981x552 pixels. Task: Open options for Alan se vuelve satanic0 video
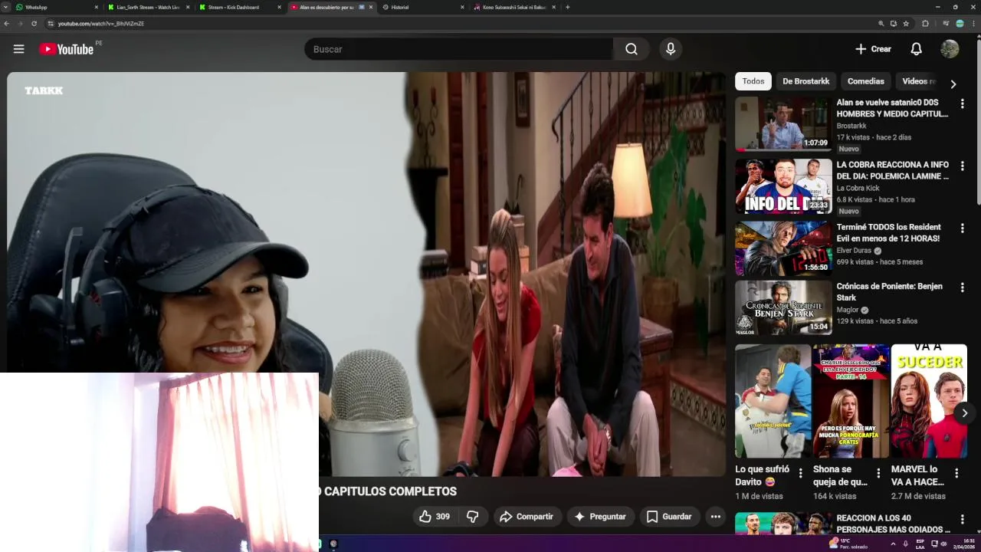962,103
